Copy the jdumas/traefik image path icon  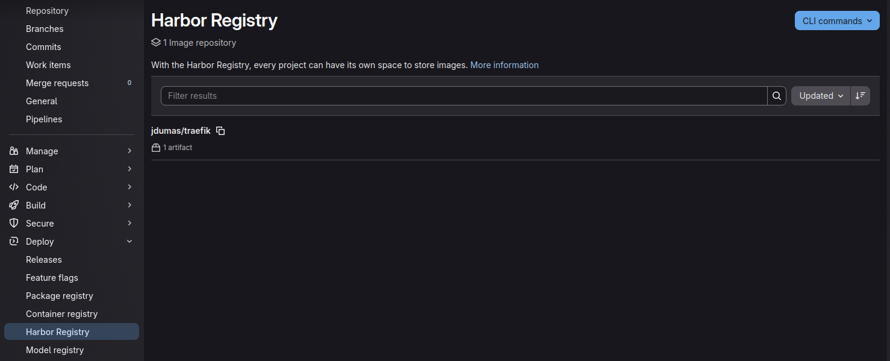pos(220,131)
